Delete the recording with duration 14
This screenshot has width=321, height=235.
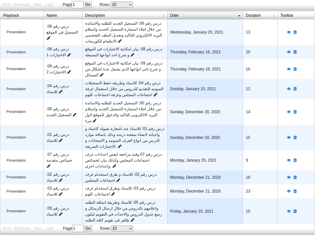point(295,112)
